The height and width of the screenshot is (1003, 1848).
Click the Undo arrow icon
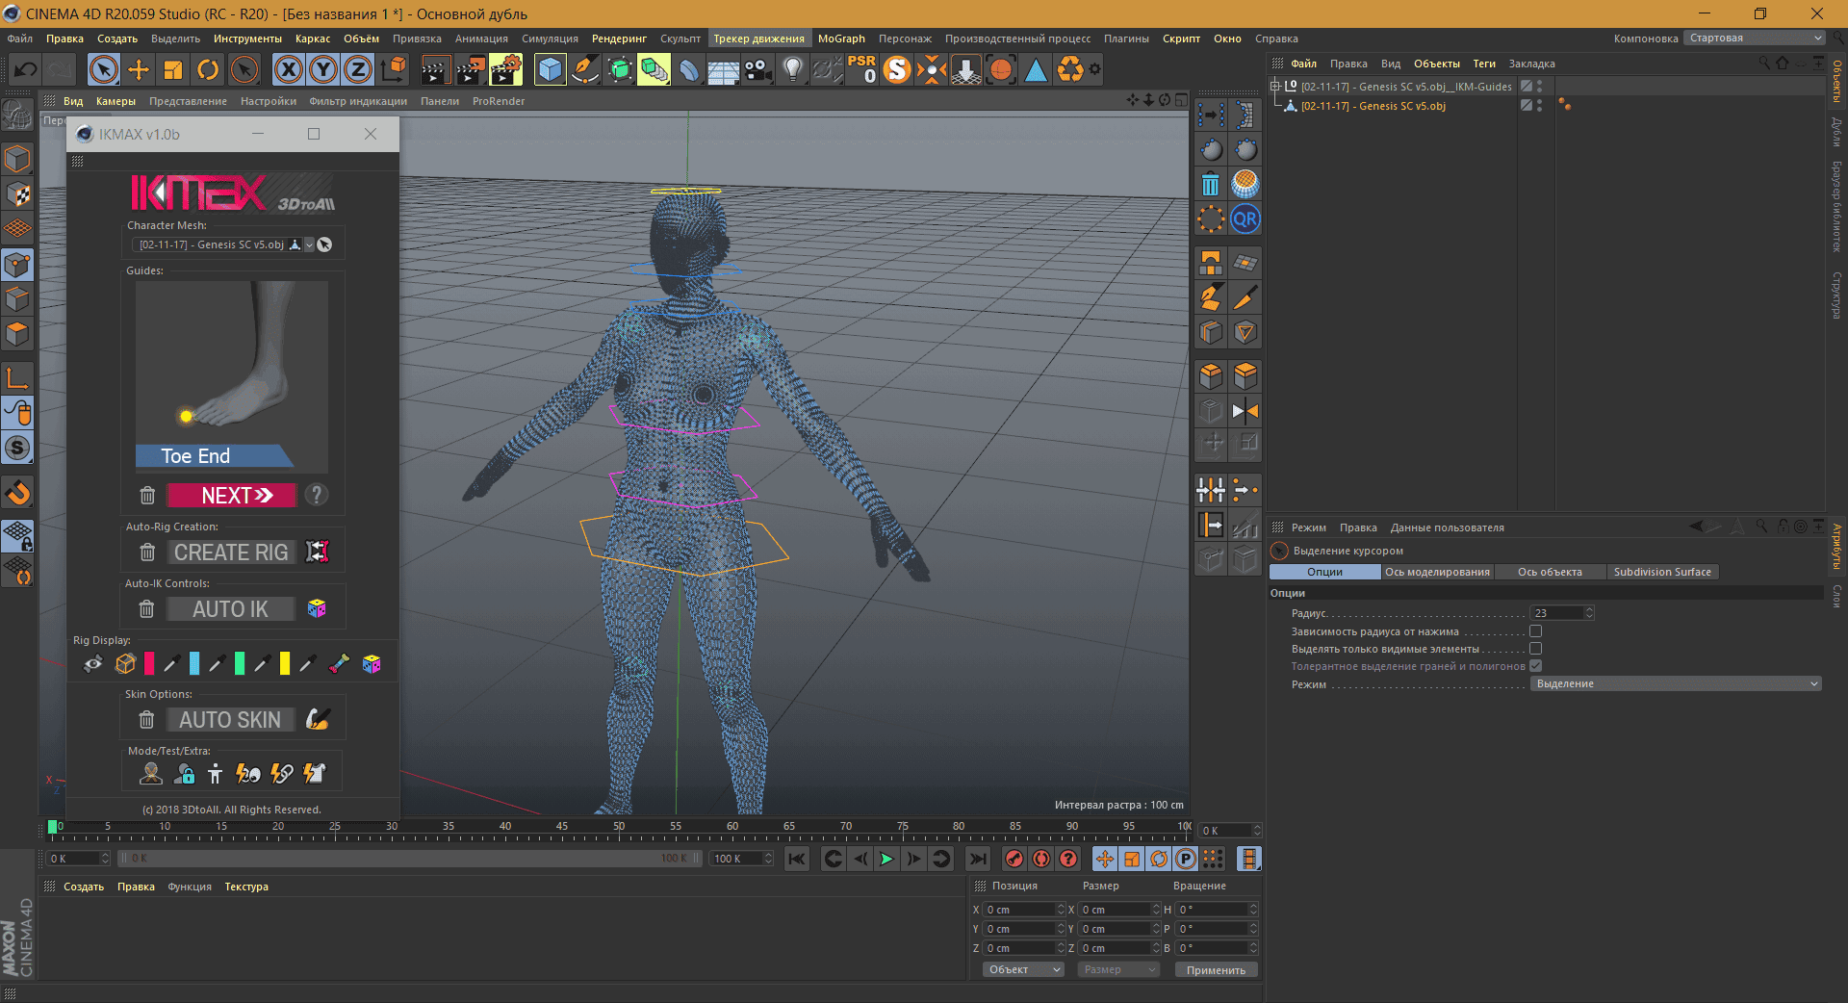[x=25, y=69]
